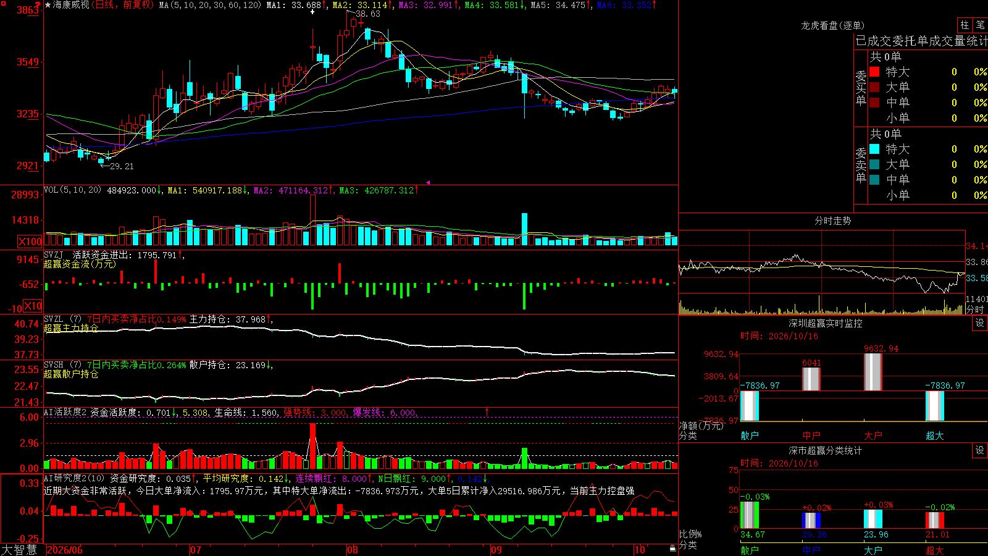Jump to the 10 month timeline marker

click(x=640, y=550)
